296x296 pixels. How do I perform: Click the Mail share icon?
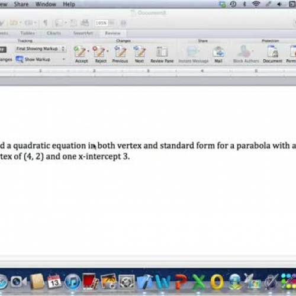click(218, 52)
